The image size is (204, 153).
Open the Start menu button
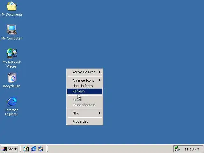click(x=9, y=149)
